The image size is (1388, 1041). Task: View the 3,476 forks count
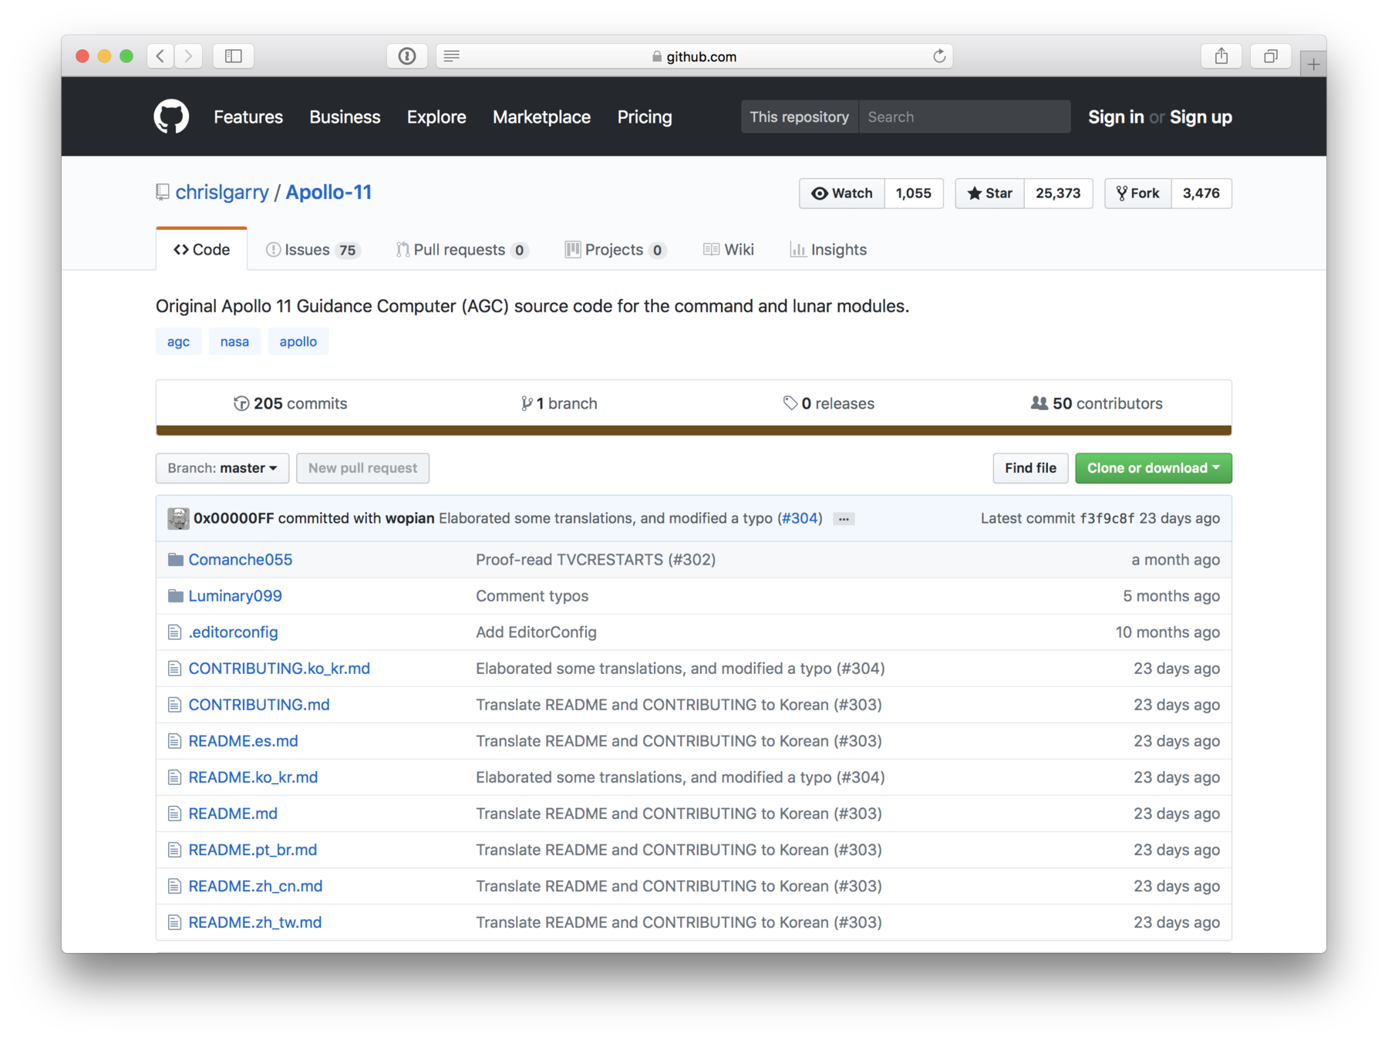[x=1201, y=194]
